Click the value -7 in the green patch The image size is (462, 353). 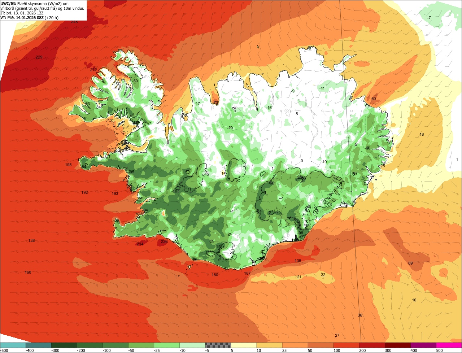click(x=429, y=18)
